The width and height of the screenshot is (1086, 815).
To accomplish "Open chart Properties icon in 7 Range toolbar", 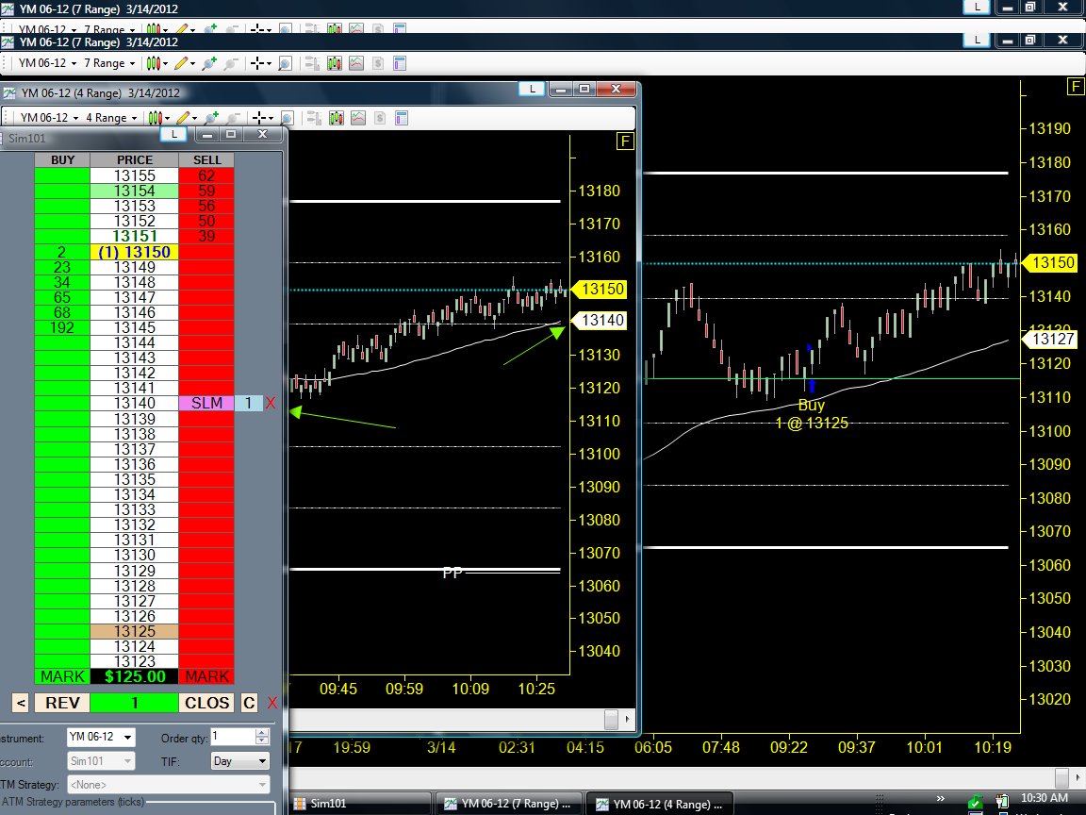I will pyautogui.click(x=400, y=63).
